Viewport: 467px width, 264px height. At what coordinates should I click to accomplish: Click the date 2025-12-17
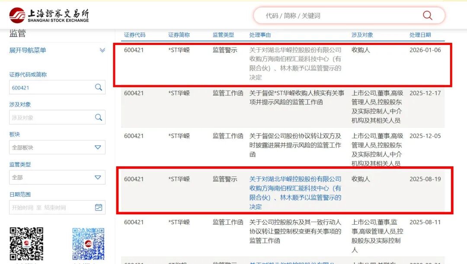tap(425, 93)
